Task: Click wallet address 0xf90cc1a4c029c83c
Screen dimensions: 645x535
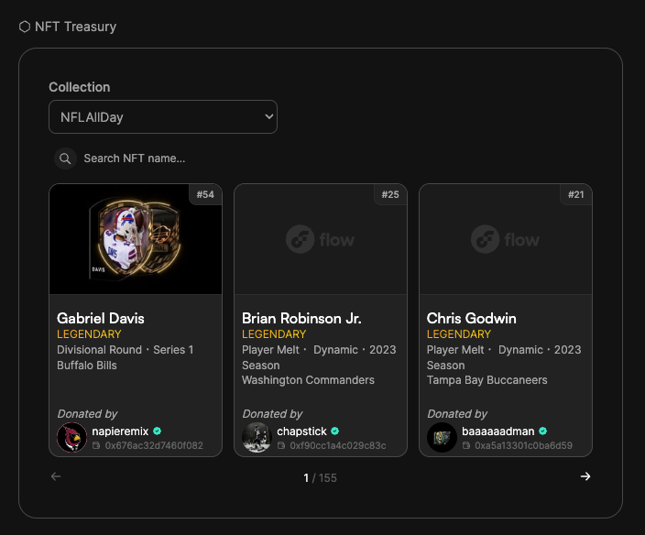Action: (x=338, y=445)
